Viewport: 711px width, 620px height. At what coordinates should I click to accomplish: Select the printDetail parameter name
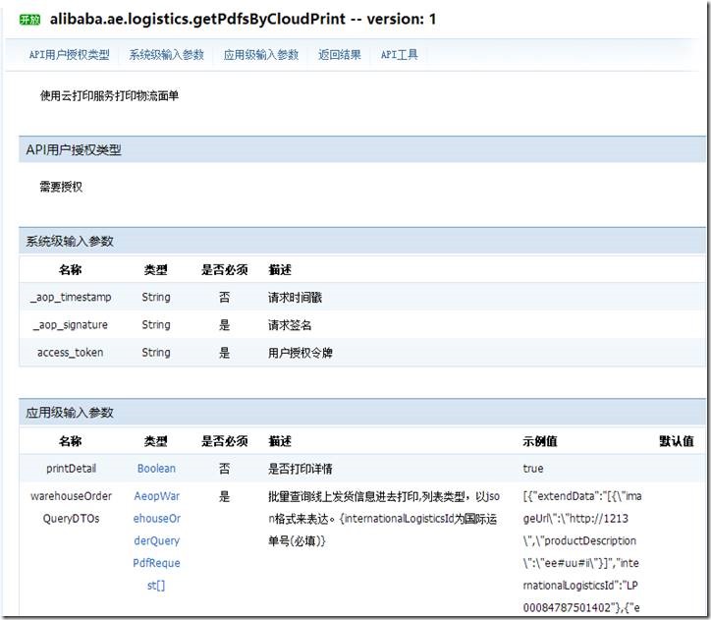[x=71, y=469]
